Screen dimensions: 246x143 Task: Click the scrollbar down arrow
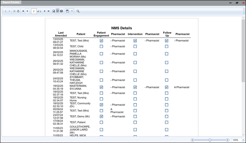point(243,135)
